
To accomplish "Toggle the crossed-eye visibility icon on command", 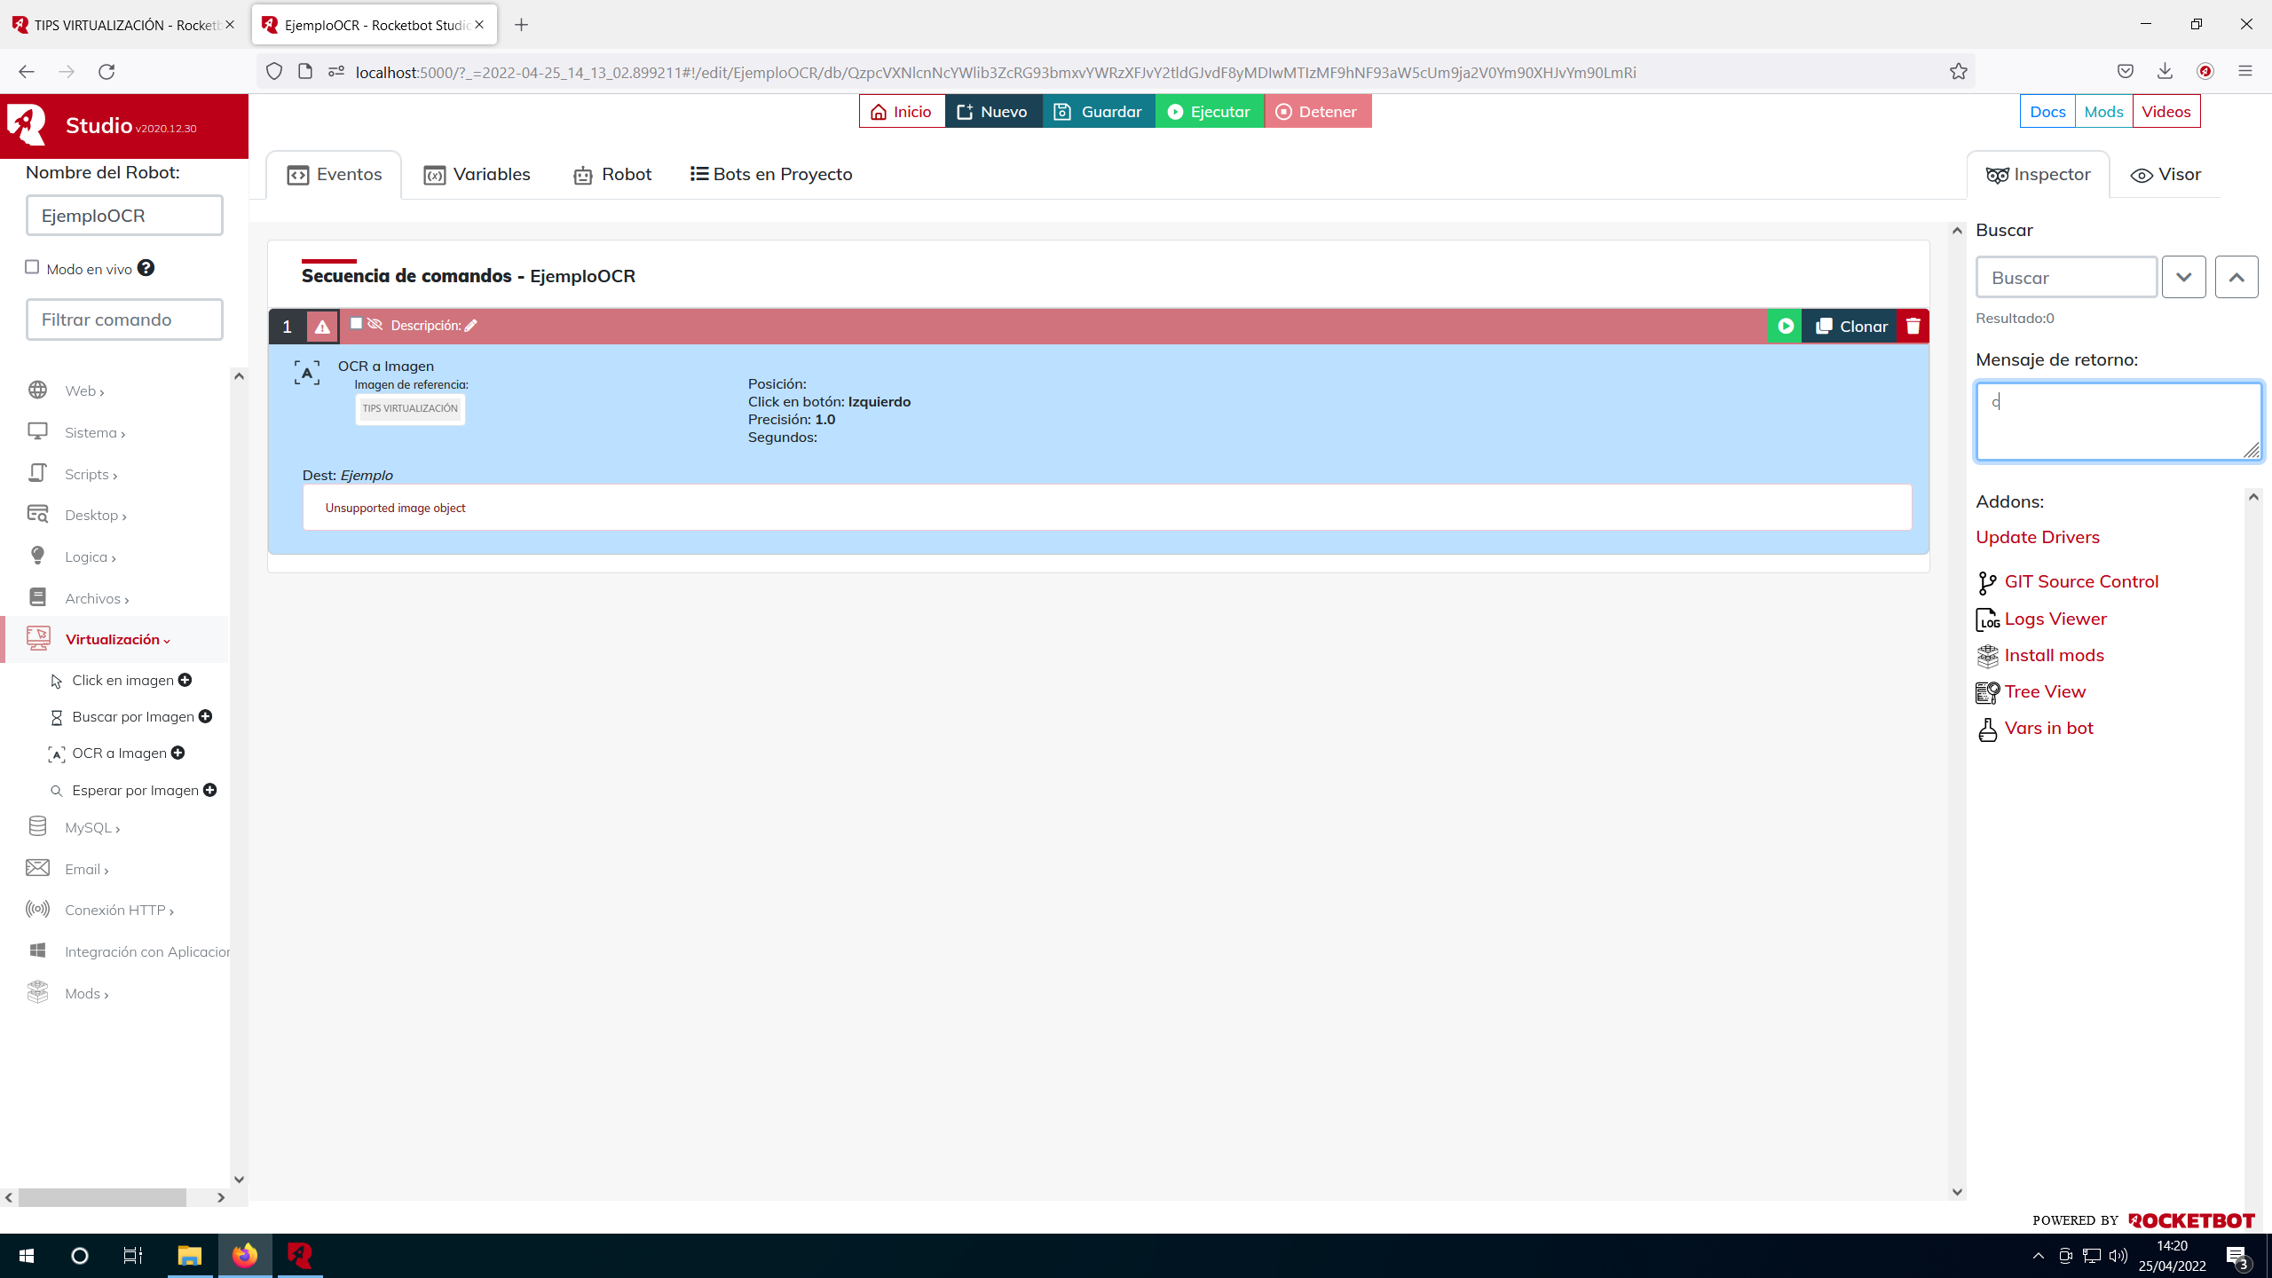I will [x=375, y=324].
